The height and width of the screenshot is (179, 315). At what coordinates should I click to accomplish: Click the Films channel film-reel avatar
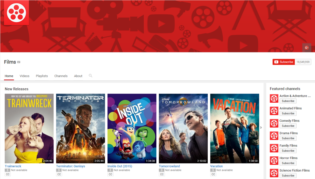point(16,13)
